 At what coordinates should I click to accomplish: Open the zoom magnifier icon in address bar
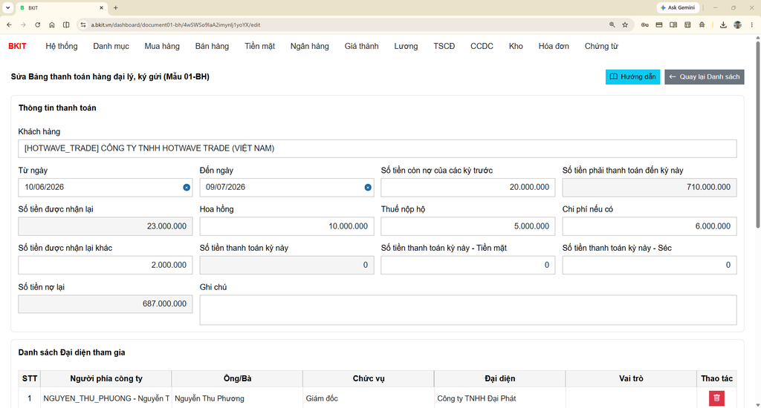612,24
